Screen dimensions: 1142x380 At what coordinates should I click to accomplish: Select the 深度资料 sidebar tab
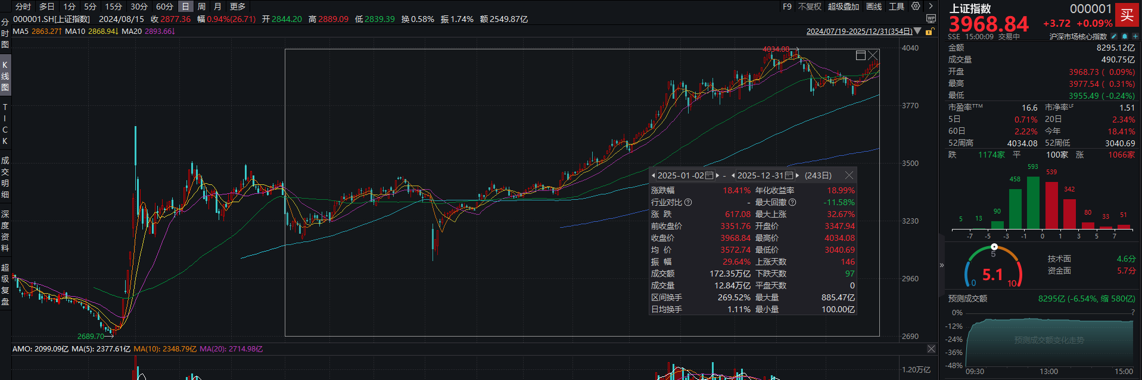[x=5, y=231]
